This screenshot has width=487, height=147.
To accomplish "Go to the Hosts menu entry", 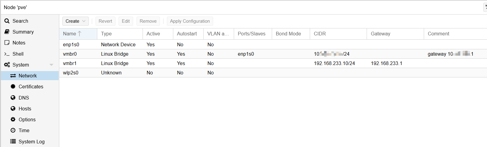I will (25, 109).
